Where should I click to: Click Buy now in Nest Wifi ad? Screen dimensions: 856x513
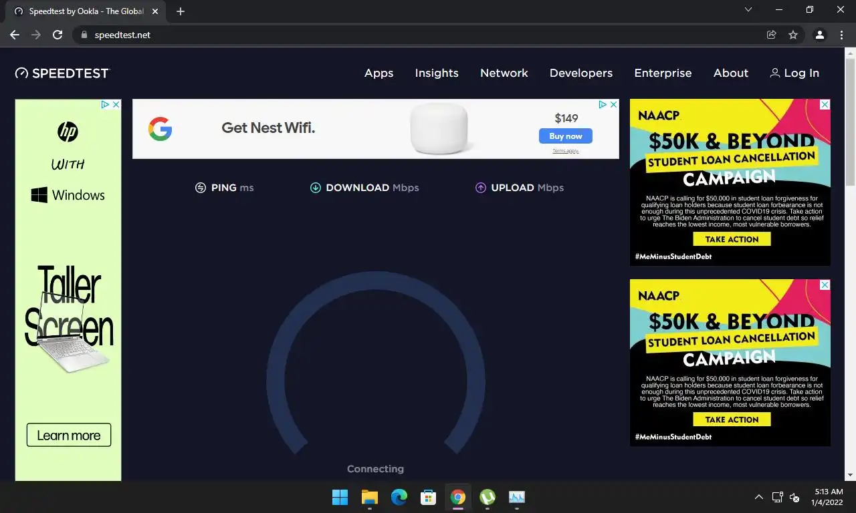[566, 136]
